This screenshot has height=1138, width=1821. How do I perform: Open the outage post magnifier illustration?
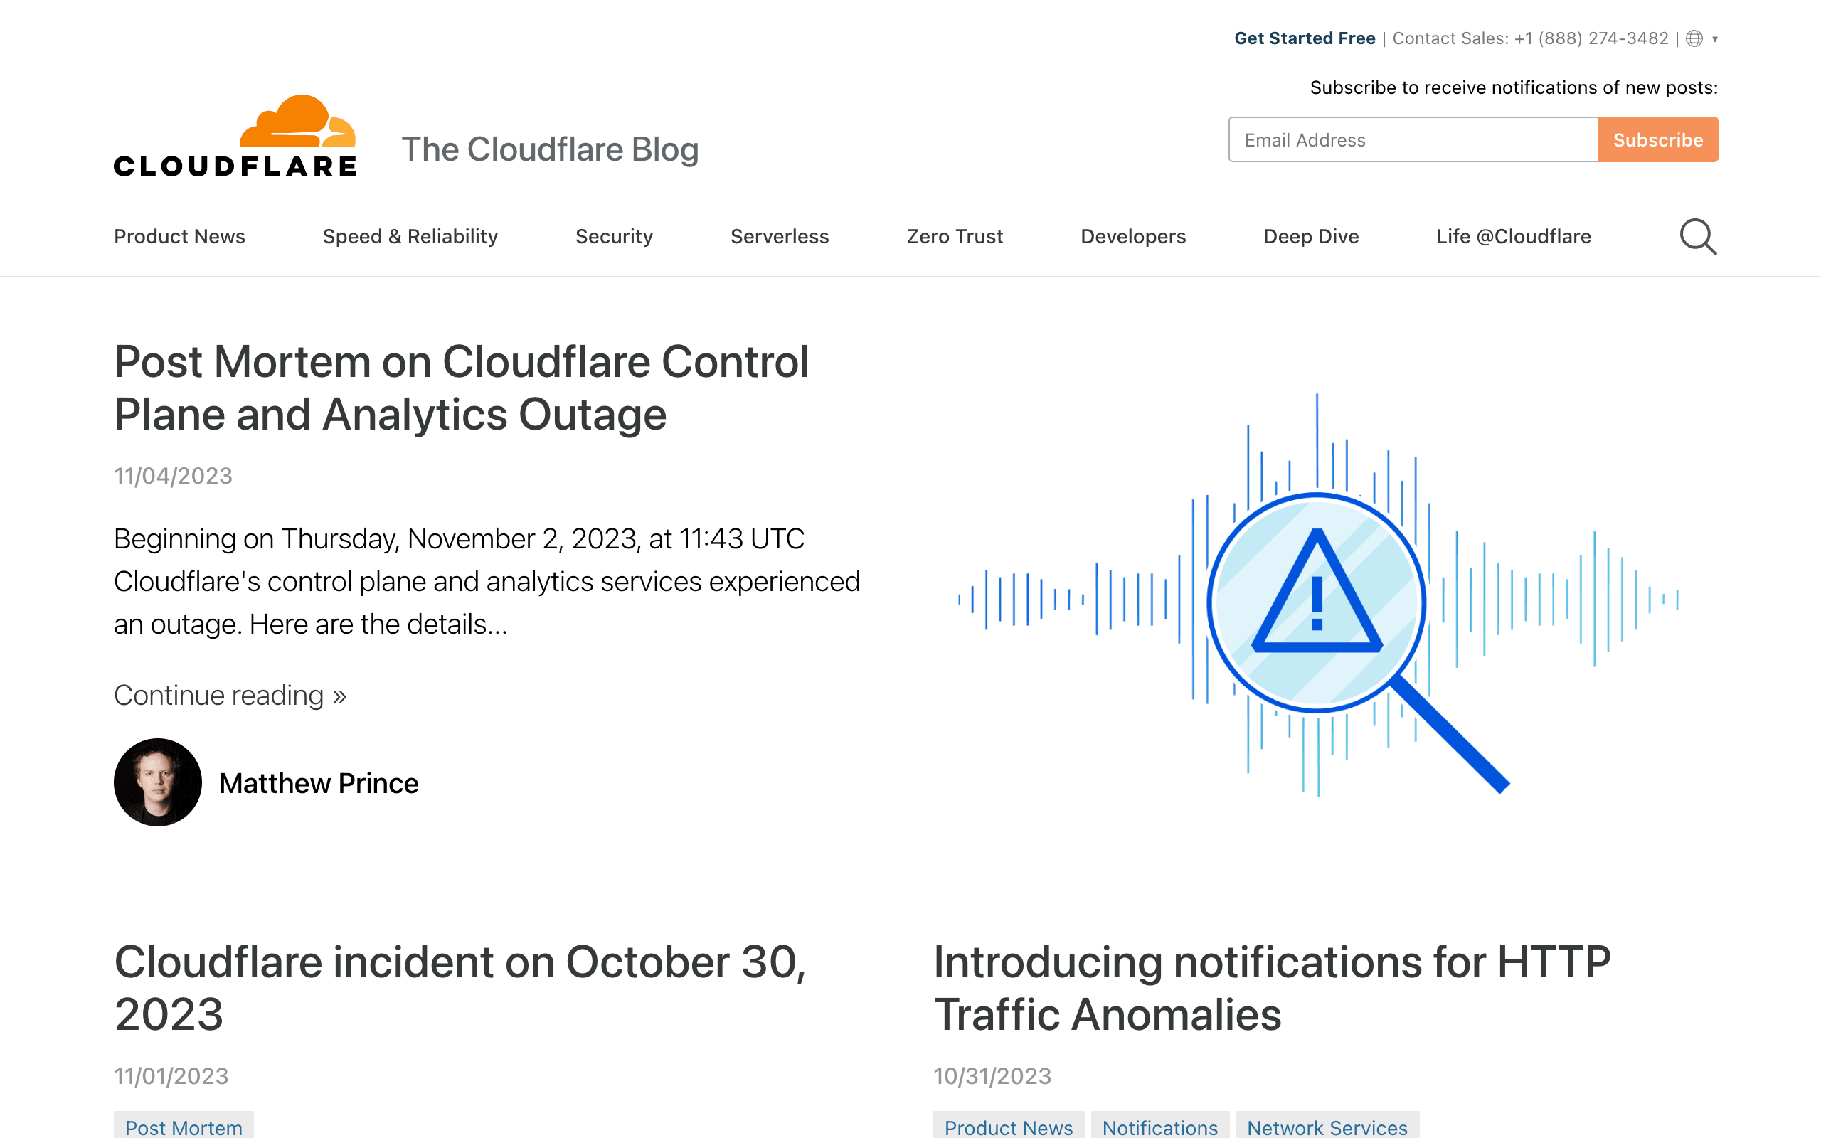[1318, 595]
